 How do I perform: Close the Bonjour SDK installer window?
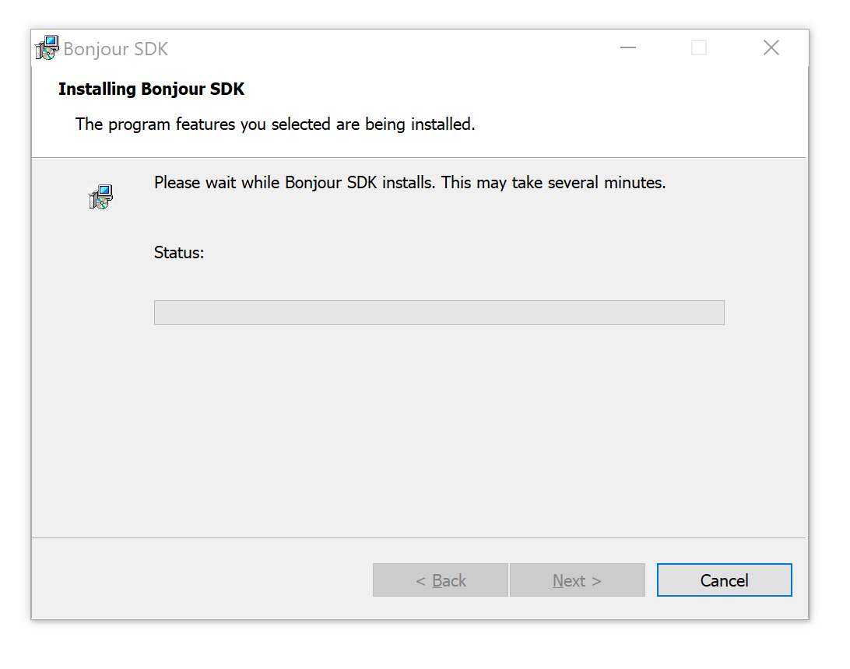[771, 48]
